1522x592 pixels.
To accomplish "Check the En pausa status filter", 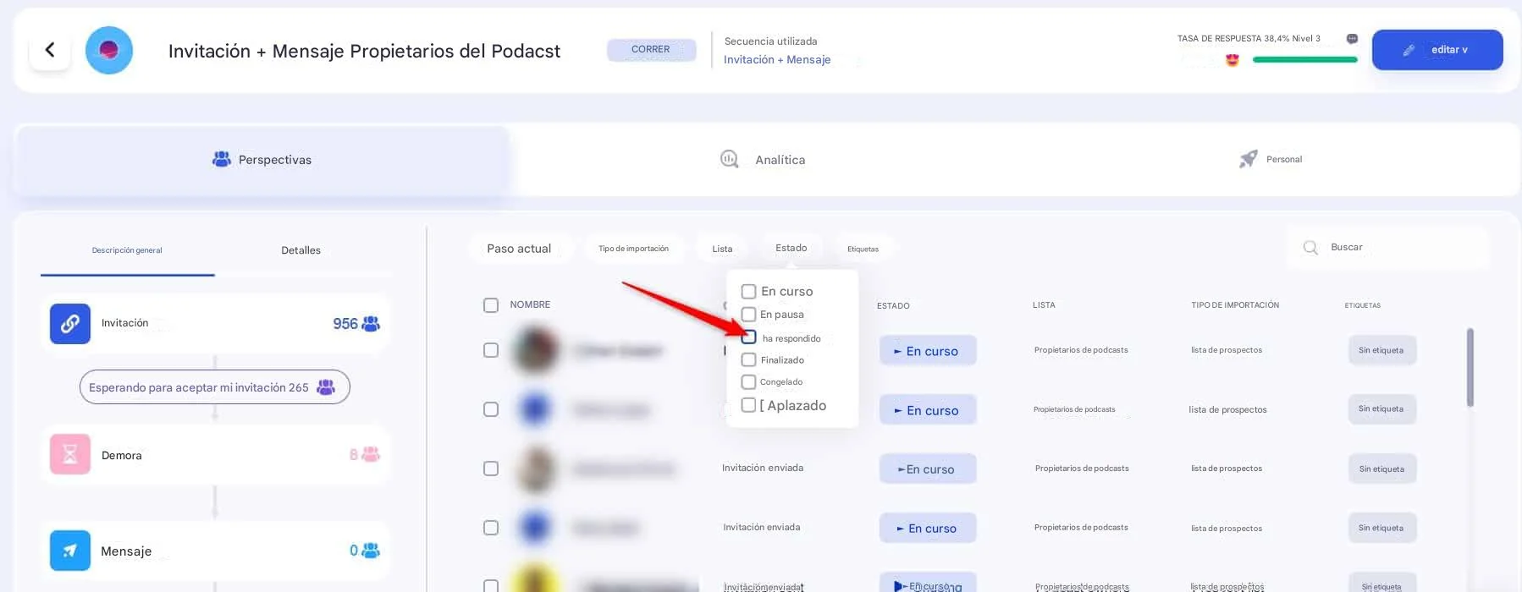I will [748, 314].
